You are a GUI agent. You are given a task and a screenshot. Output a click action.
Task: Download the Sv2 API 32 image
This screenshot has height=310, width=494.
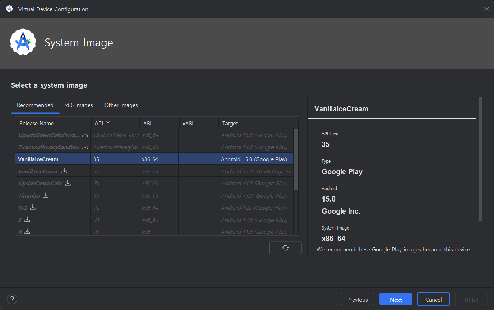tap(33, 207)
